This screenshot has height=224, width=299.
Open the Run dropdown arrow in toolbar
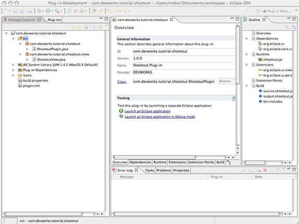(52, 11)
